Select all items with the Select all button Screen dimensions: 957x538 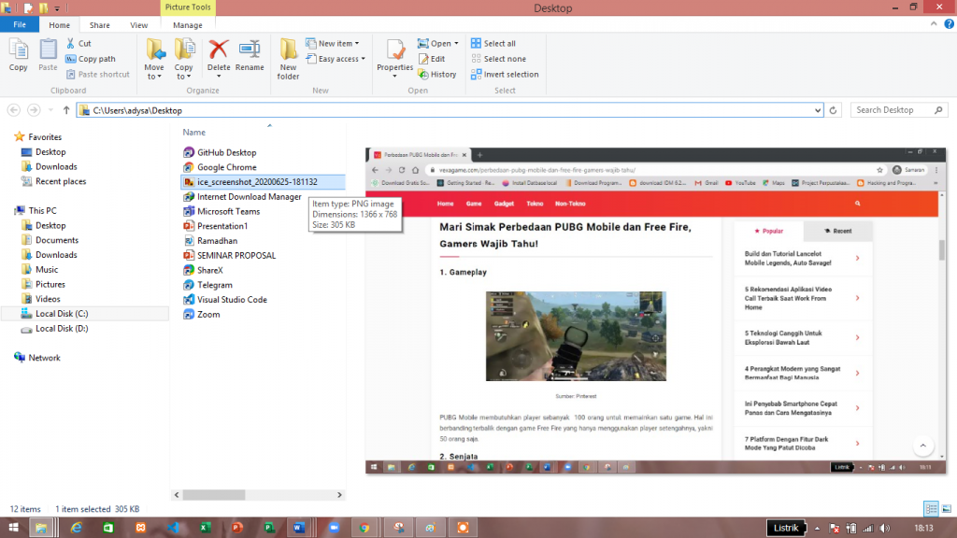pyautogui.click(x=498, y=42)
